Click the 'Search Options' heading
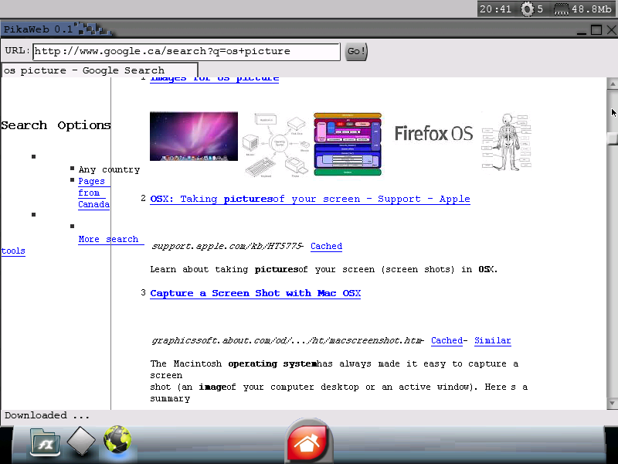 point(56,125)
